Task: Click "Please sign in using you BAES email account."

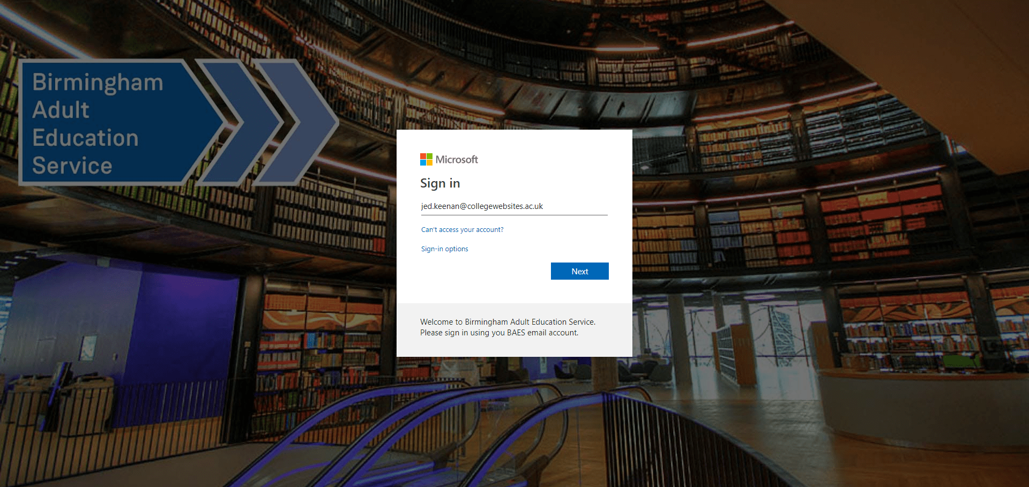Action: 499,333
